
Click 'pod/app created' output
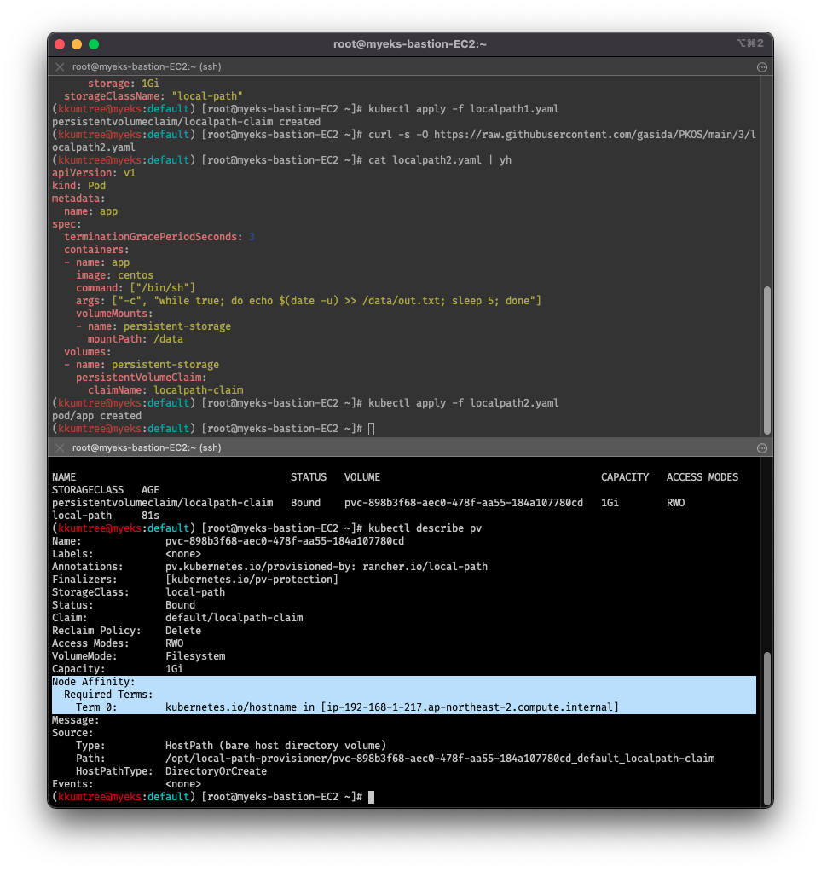point(96,416)
